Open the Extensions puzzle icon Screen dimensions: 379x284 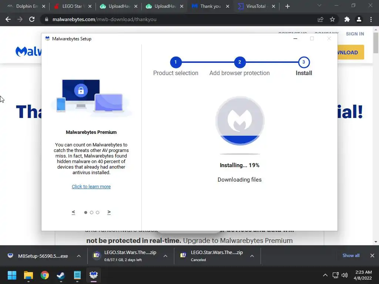click(x=347, y=19)
